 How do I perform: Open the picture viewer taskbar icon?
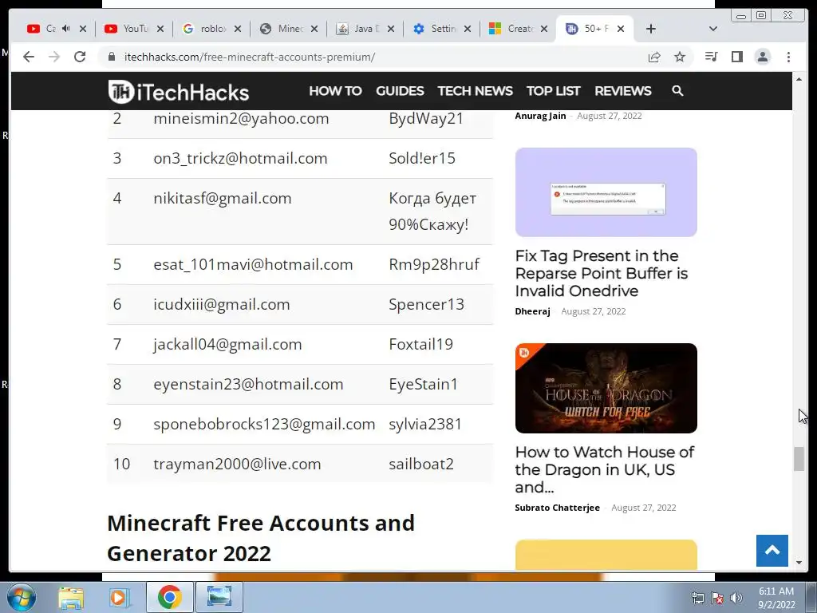coord(219,597)
